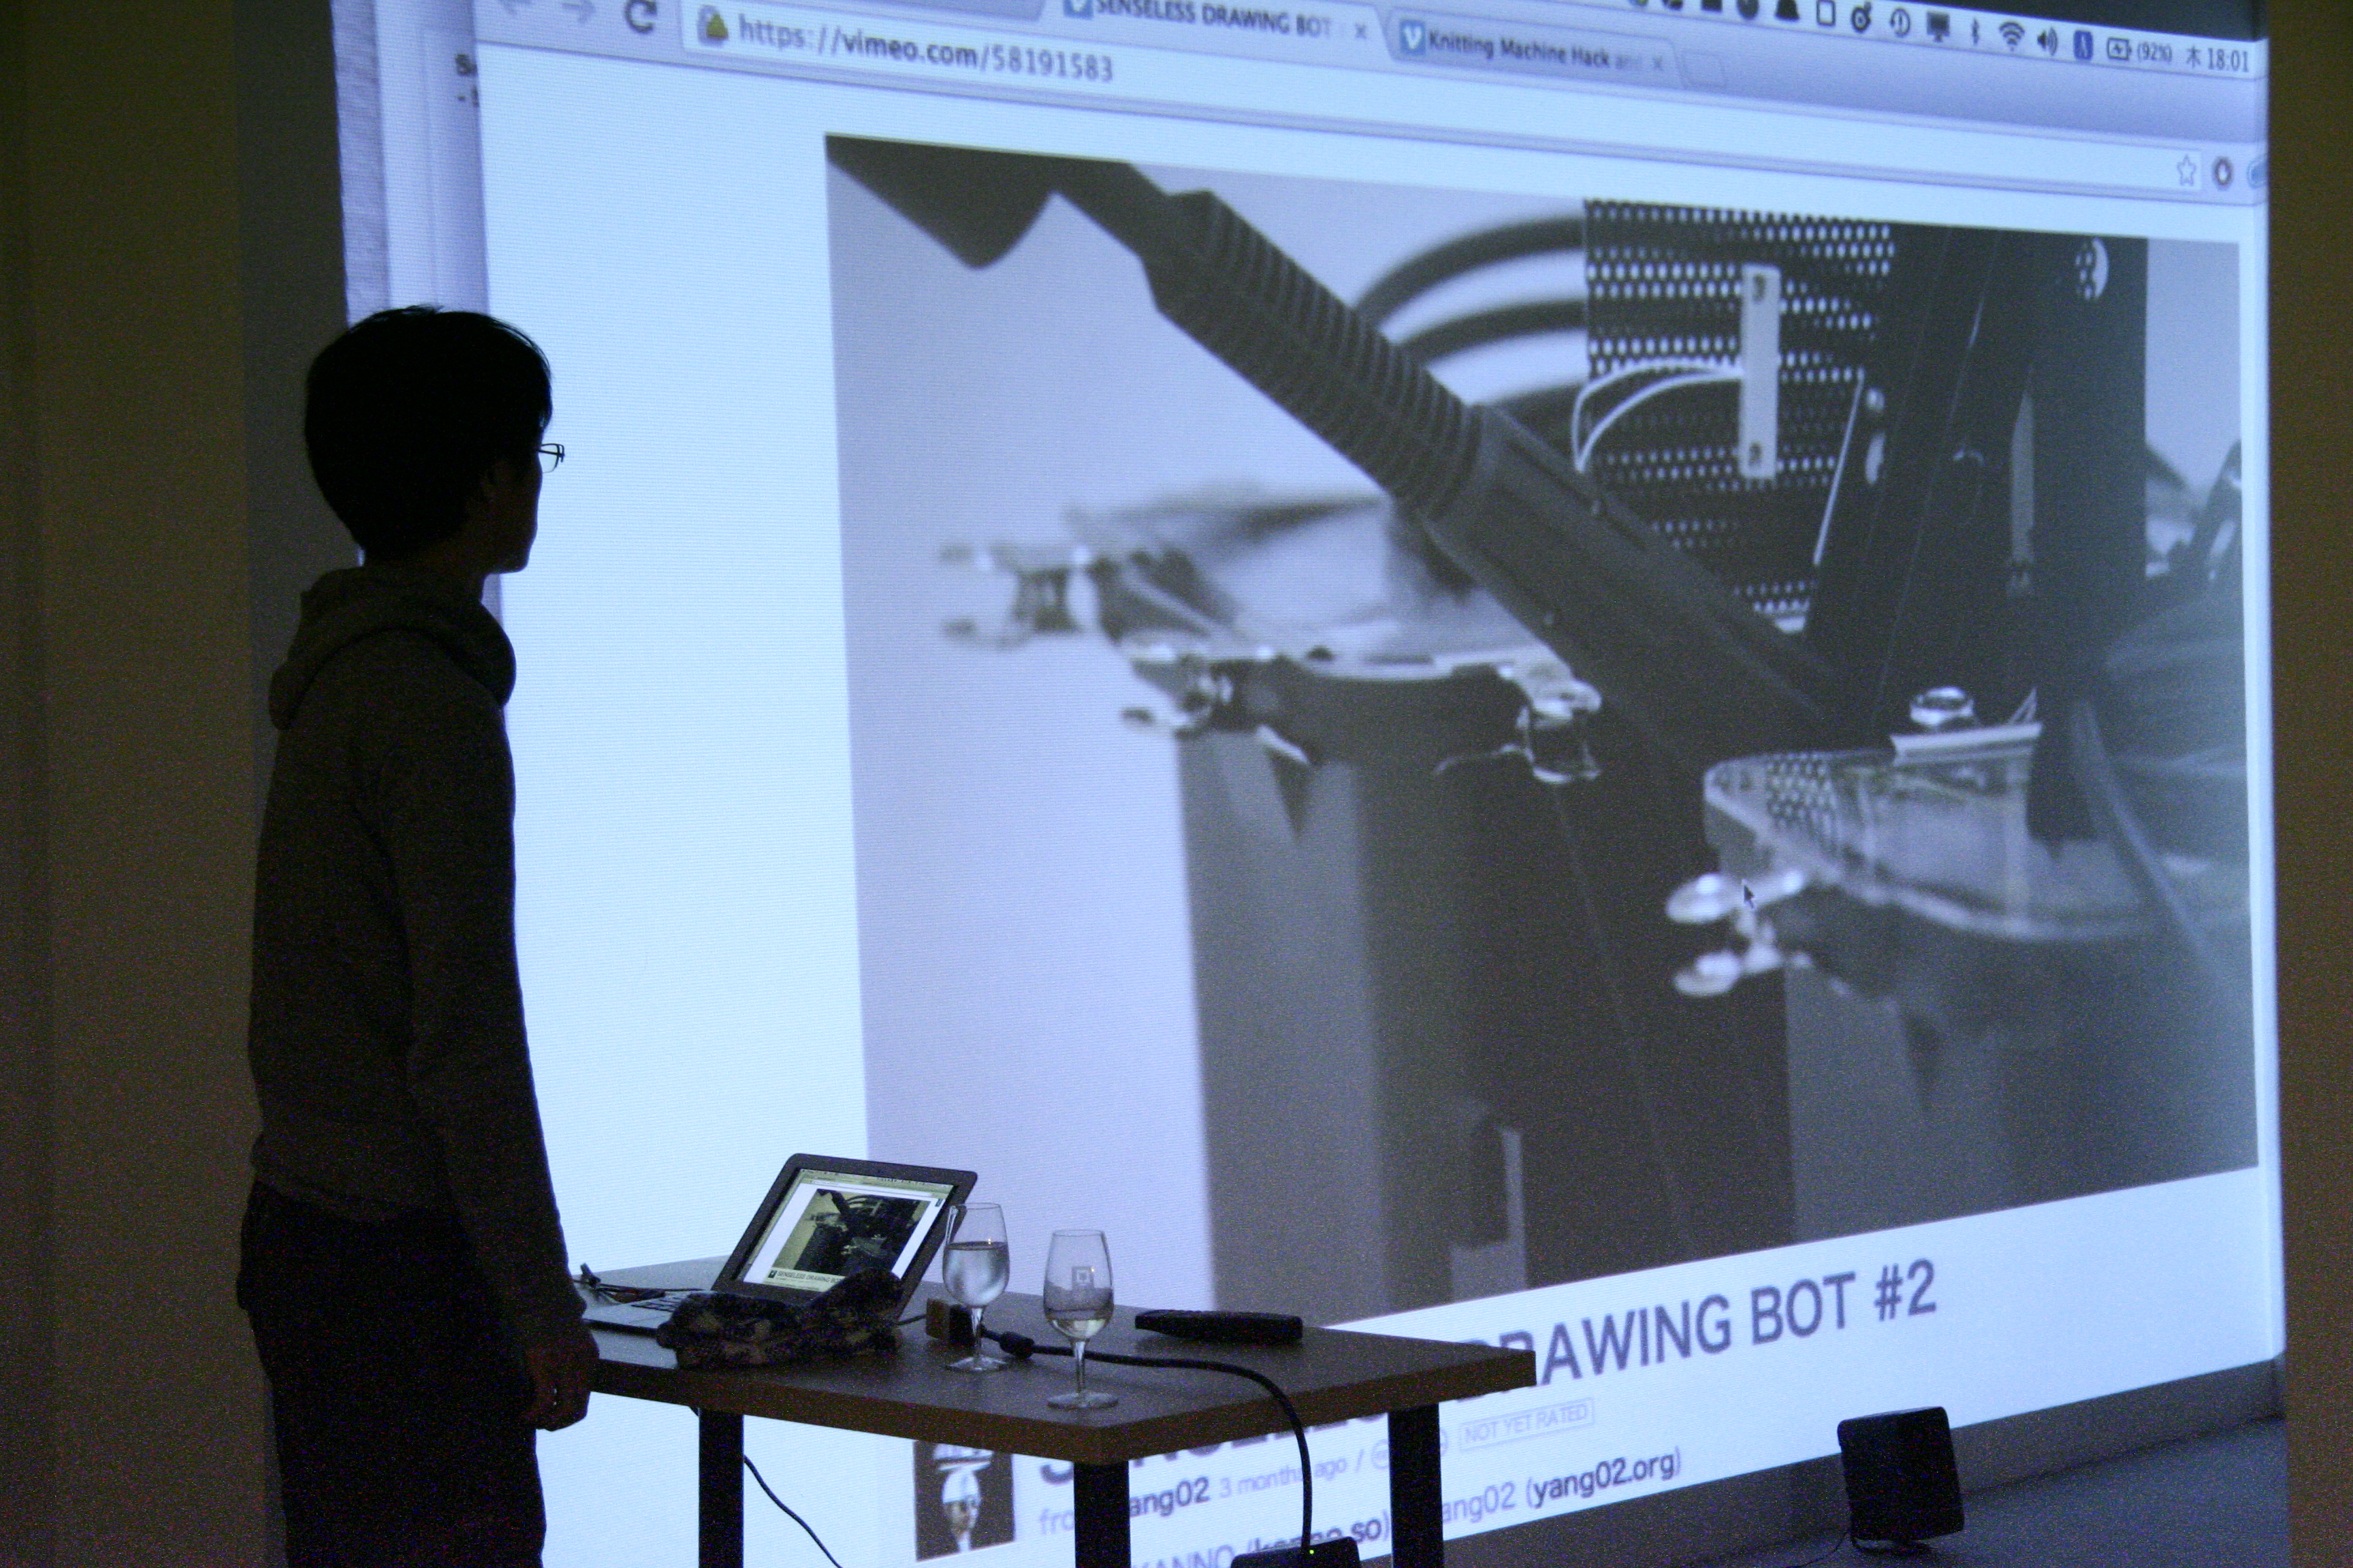Click the tablet-shaped menu bar icon

tap(1826, 14)
